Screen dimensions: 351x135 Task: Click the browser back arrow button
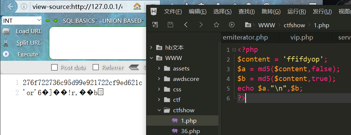pos(10,6)
